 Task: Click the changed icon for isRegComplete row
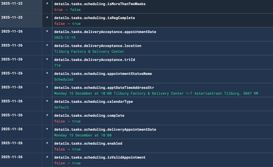click(47, 17)
